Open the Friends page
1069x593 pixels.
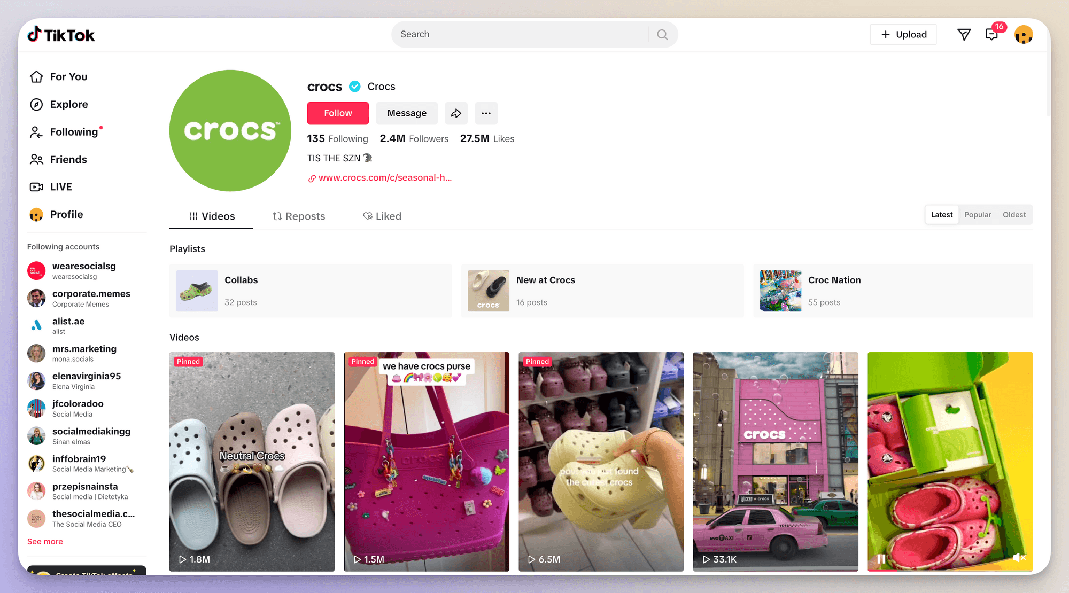pos(58,160)
